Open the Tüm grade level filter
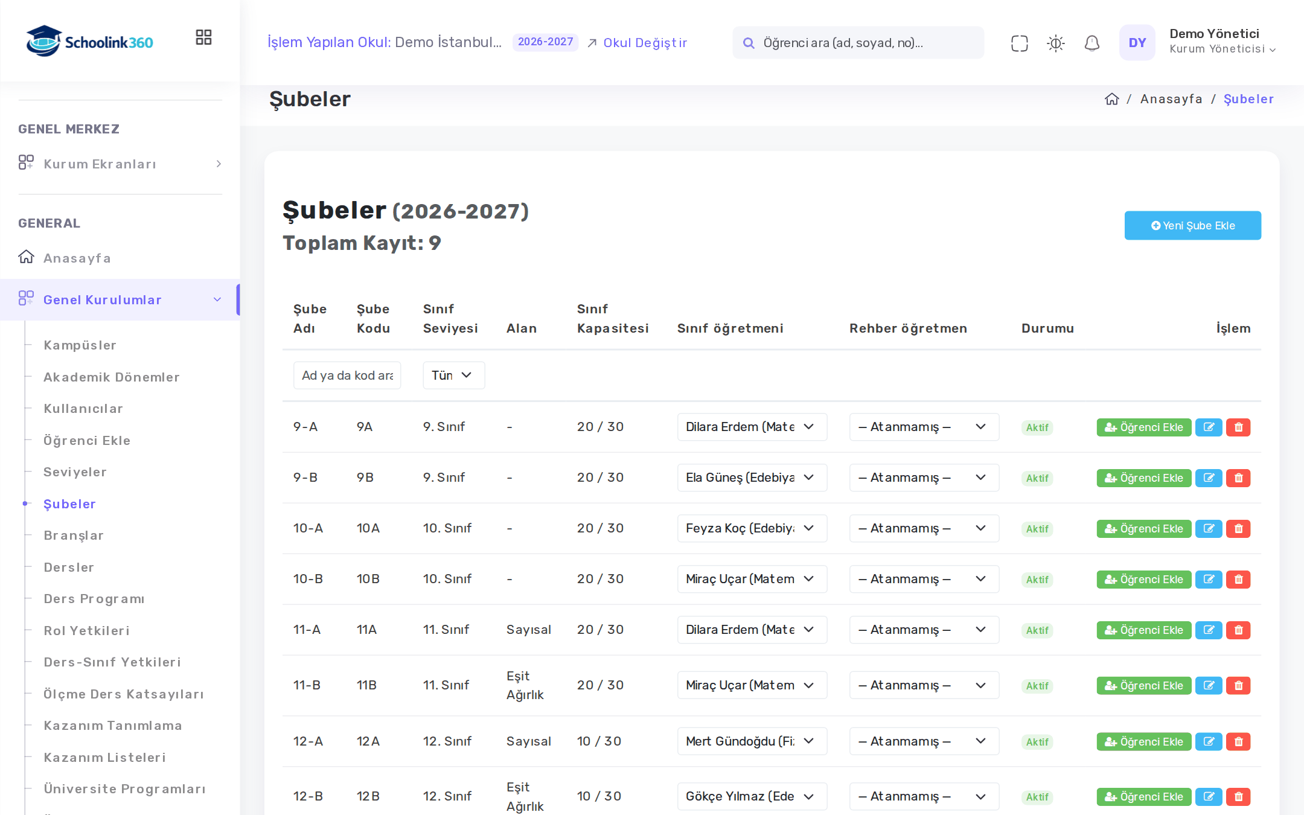This screenshot has height=815, width=1304. pos(453,376)
